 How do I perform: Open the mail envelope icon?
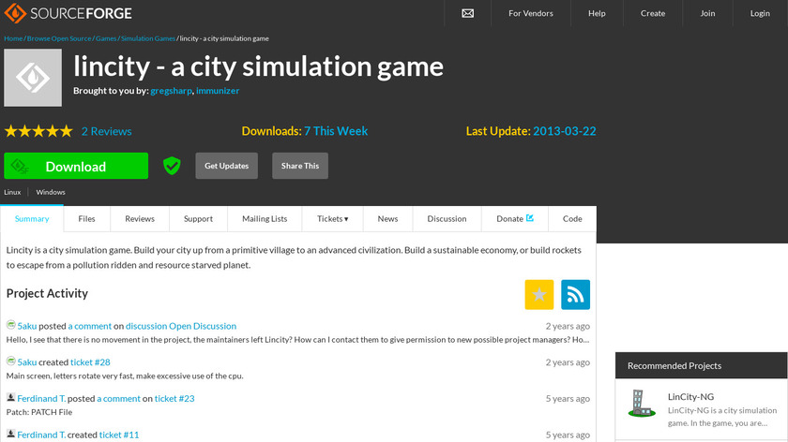(x=467, y=13)
